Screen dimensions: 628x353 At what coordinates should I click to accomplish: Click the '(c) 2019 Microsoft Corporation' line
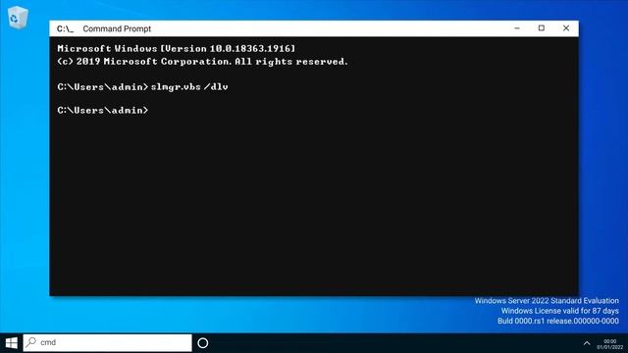click(x=202, y=61)
